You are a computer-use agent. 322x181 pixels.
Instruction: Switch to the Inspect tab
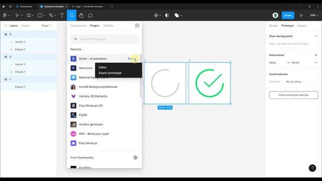(302, 26)
